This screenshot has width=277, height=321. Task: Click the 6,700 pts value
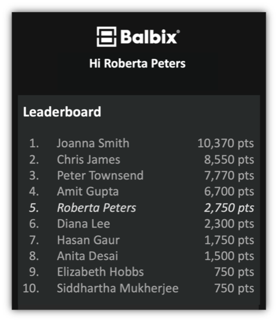point(229,192)
